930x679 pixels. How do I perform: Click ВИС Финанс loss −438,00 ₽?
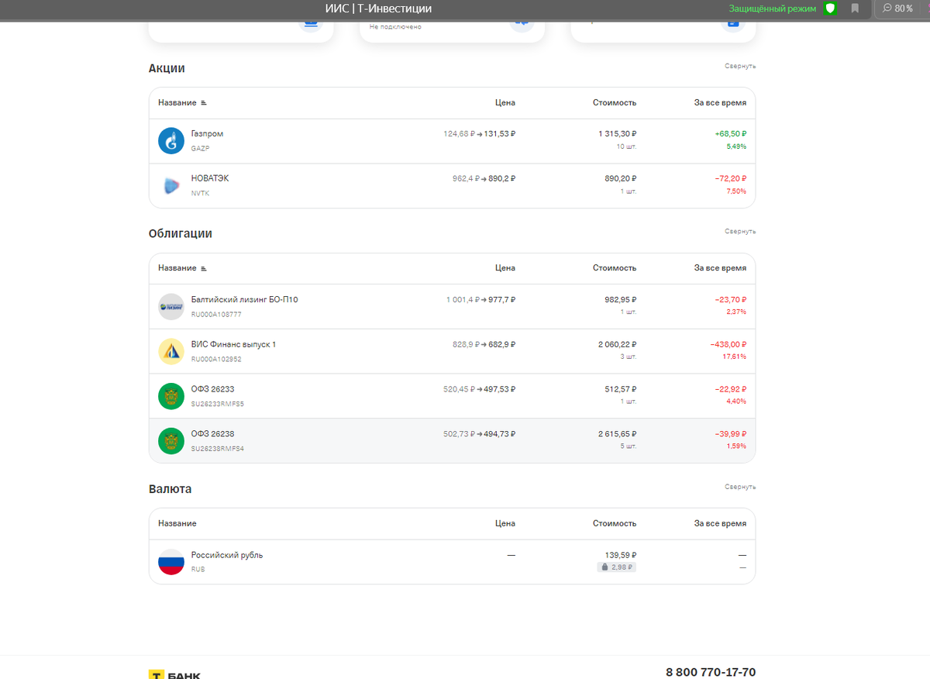coord(728,344)
